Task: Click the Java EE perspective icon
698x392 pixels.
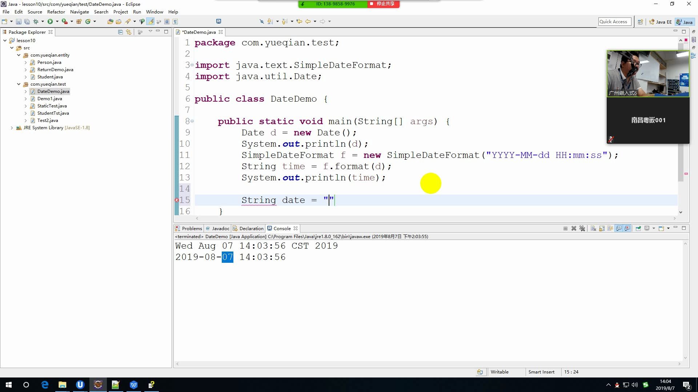Action: tap(663, 21)
